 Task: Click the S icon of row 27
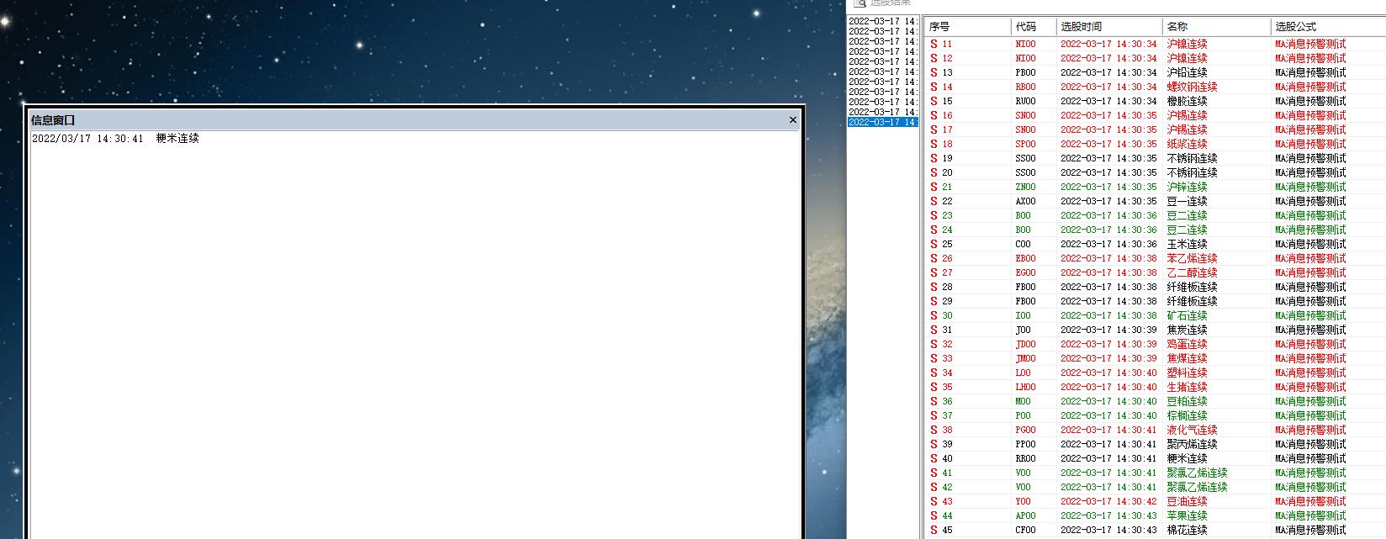(934, 272)
